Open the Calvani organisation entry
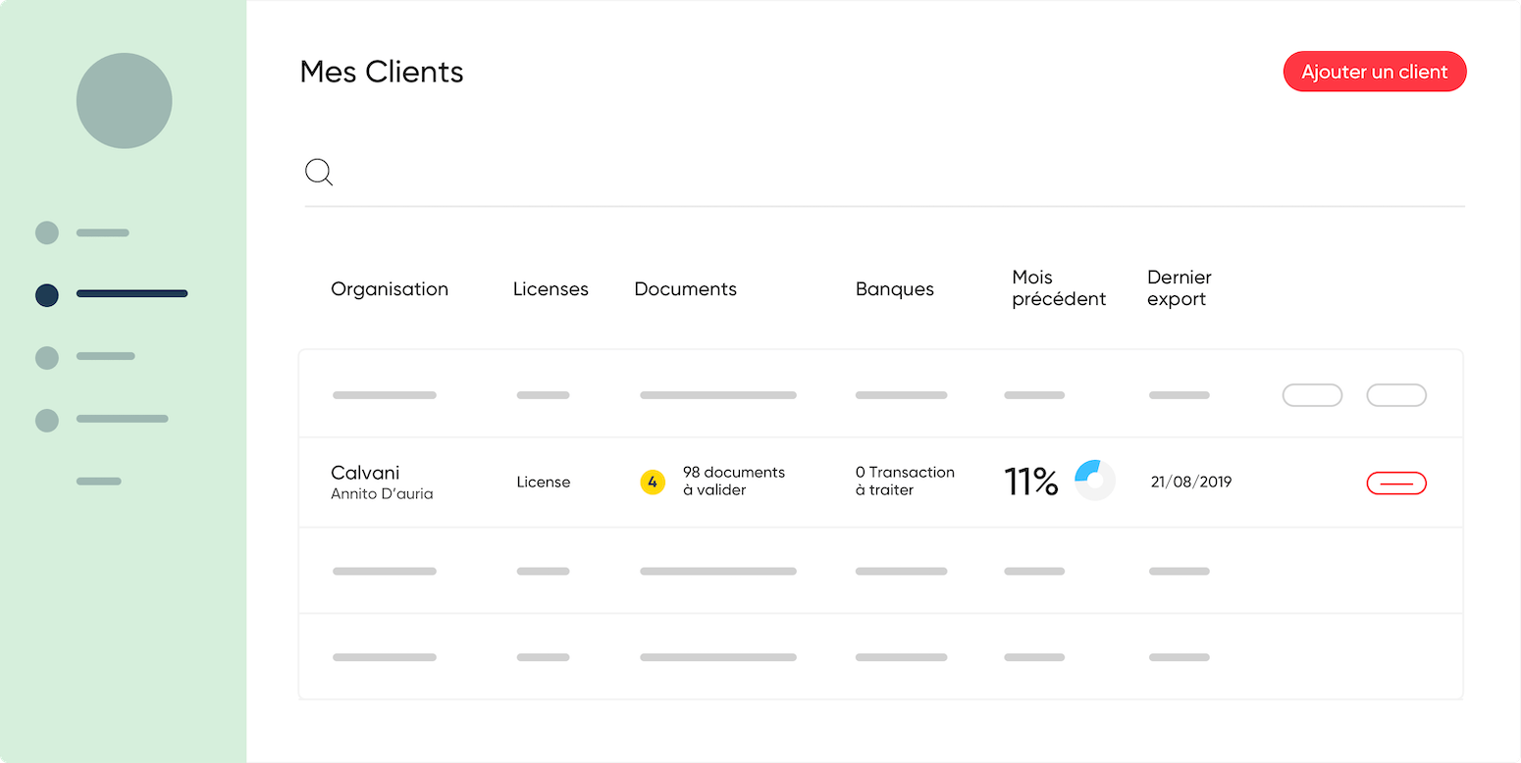Image resolution: width=1521 pixels, height=763 pixels. 365,472
